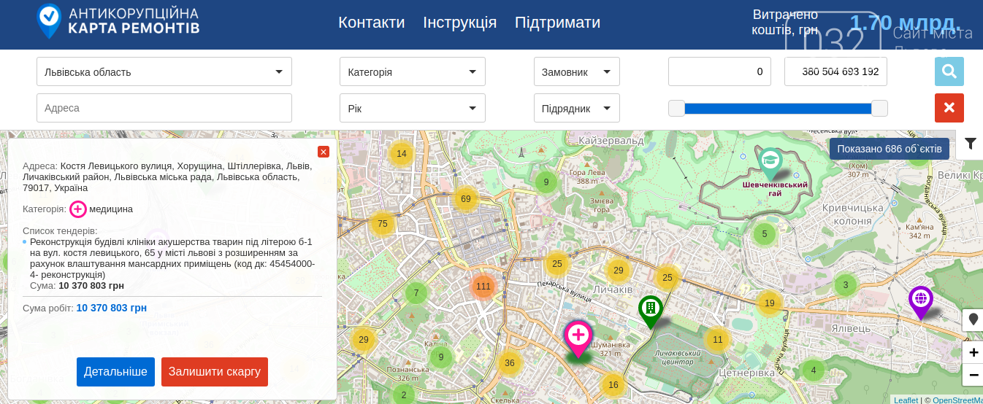This screenshot has width=983, height=404.
Task: Expand the Замовник dropdown
Action: click(576, 71)
